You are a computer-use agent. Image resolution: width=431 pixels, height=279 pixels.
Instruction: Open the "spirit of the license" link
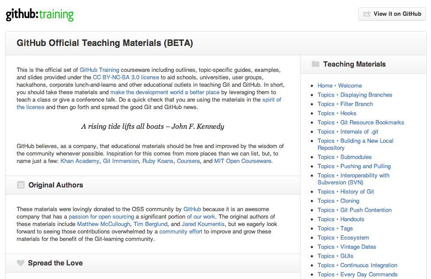click(x=272, y=99)
